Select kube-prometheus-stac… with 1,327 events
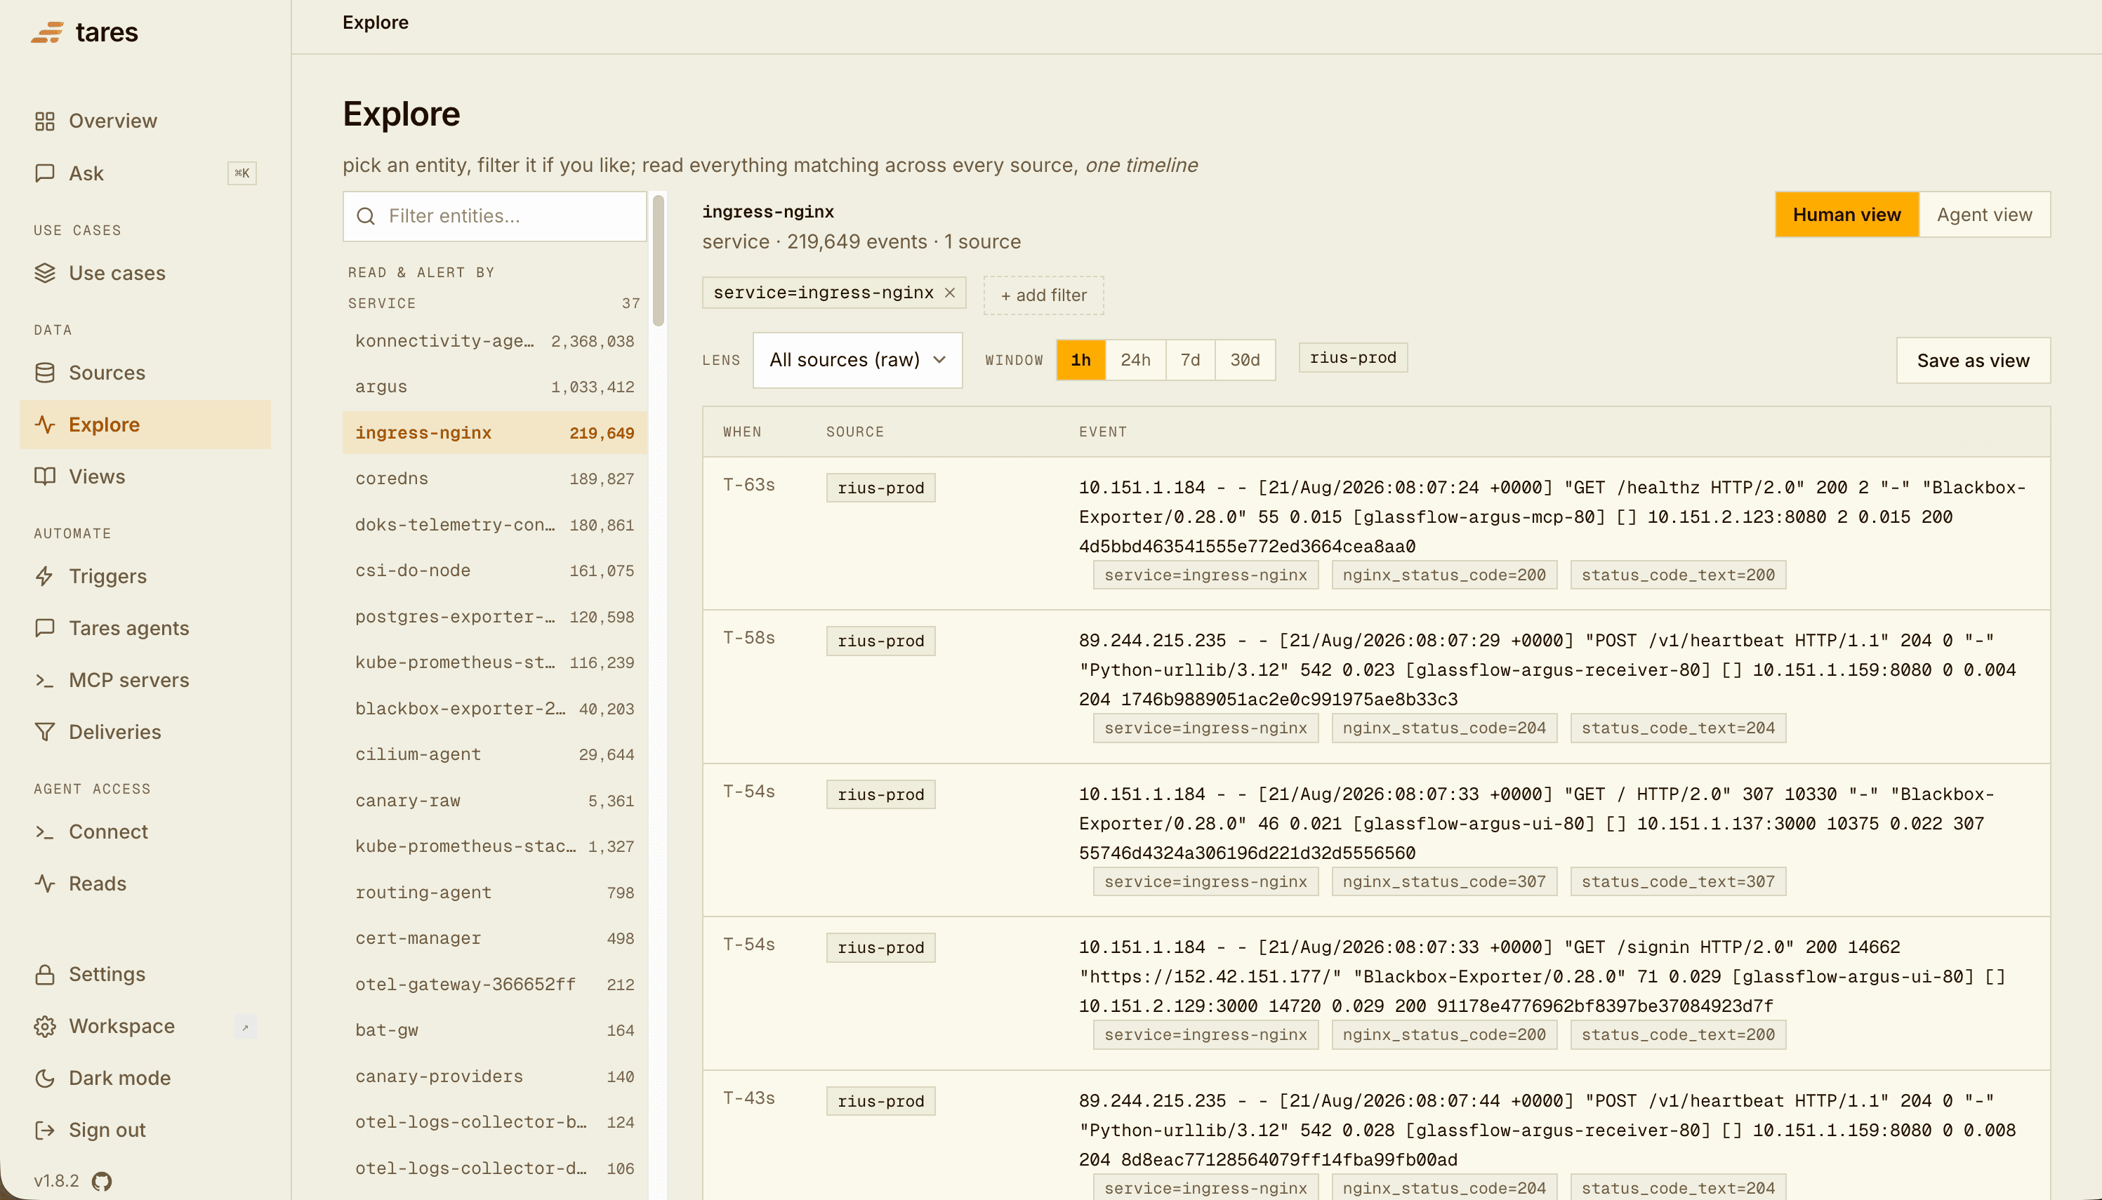Image resolution: width=2102 pixels, height=1200 pixels. pyautogui.click(x=494, y=846)
